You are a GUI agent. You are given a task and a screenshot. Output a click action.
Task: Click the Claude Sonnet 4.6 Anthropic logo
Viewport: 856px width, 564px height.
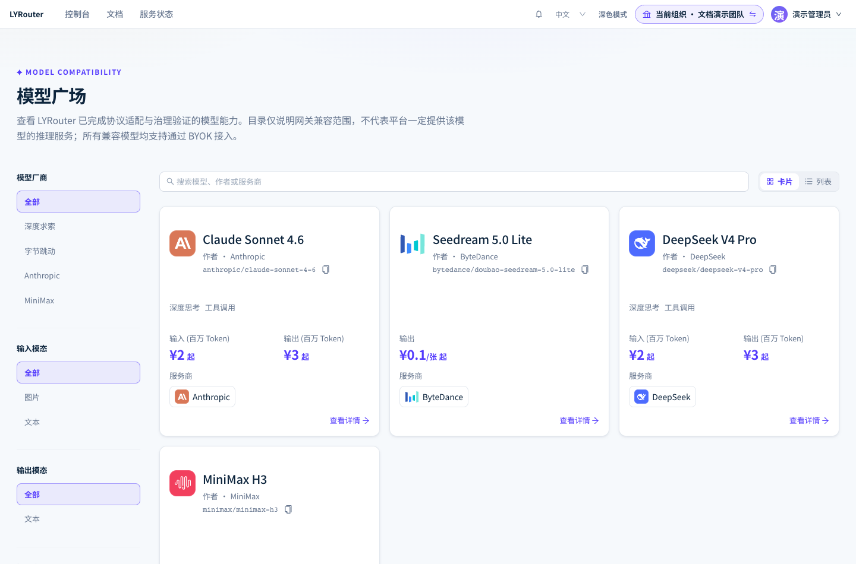(x=182, y=243)
